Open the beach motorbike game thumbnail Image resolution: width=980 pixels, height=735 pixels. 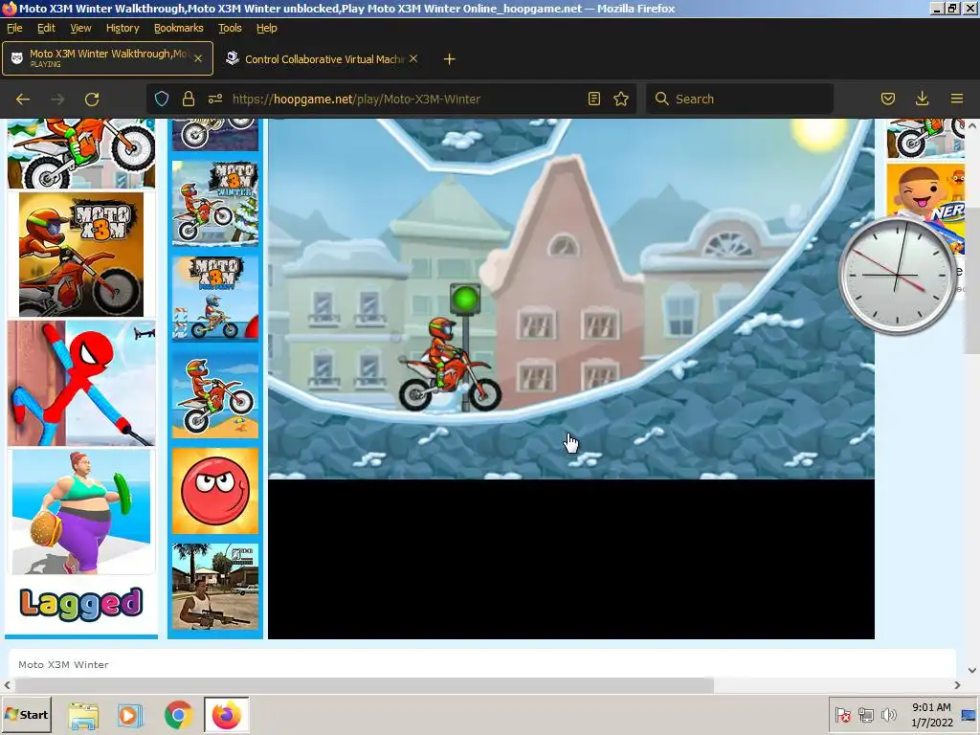tap(215, 394)
